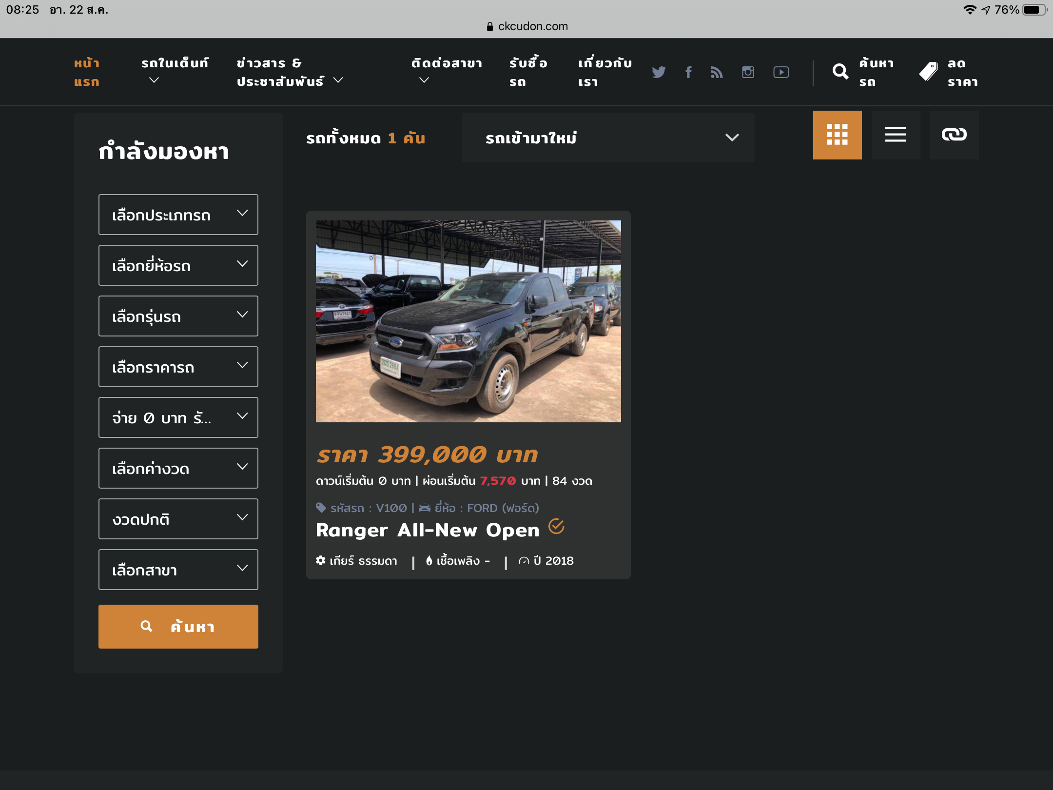The width and height of the screenshot is (1053, 790).
Task: Expand the เลือกประเภทรถ dropdown
Action: pos(178,215)
